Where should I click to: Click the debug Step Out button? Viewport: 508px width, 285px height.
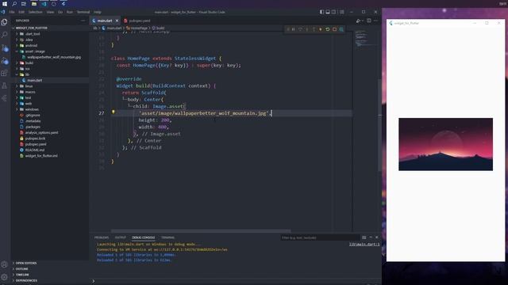tap(314, 29)
